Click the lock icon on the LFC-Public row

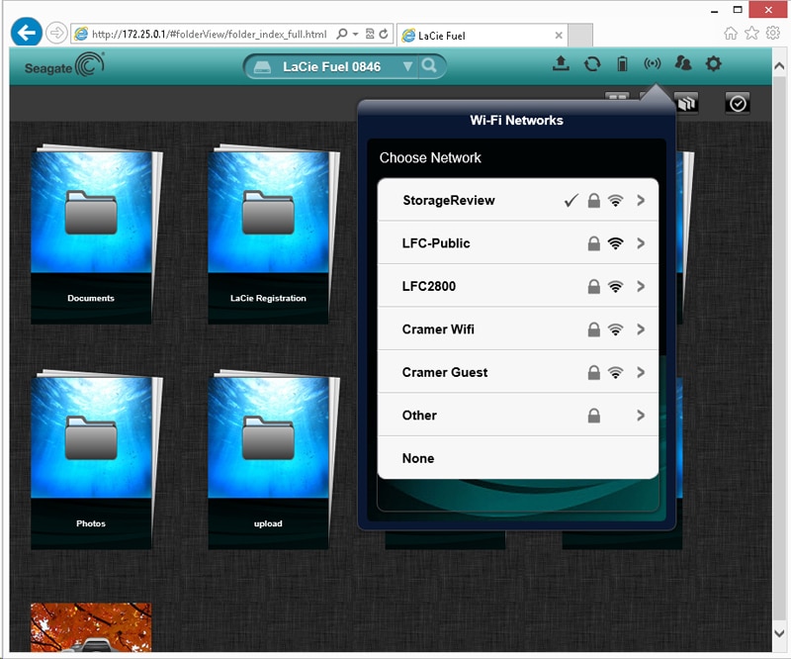click(x=594, y=243)
